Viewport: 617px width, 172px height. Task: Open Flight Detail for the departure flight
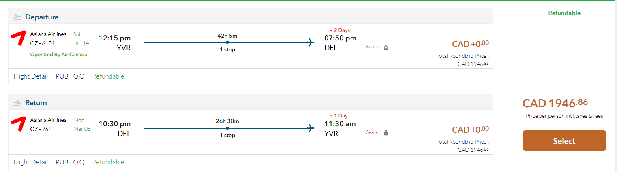pos(31,76)
